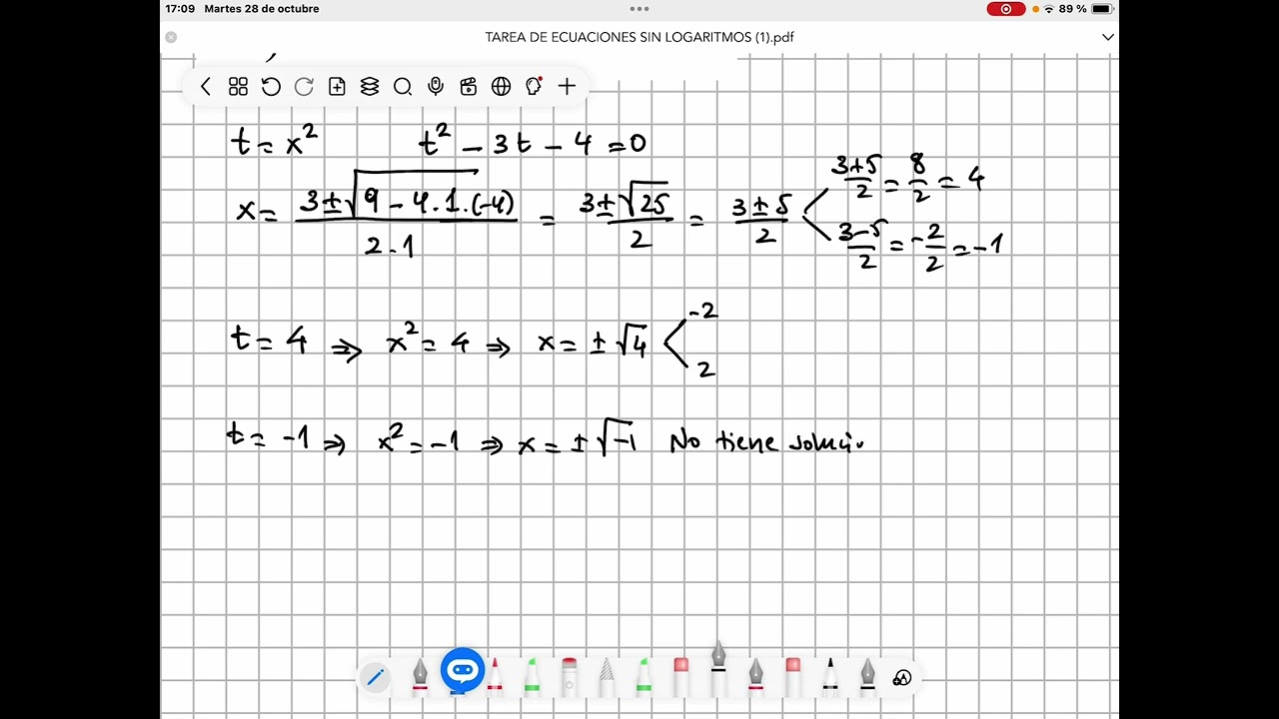
Task: Redo the undone stroke
Action: coord(304,87)
